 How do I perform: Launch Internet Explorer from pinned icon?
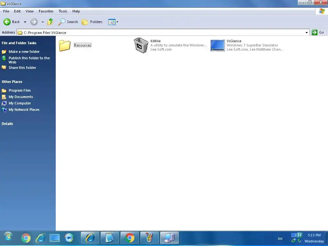(x=40, y=238)
